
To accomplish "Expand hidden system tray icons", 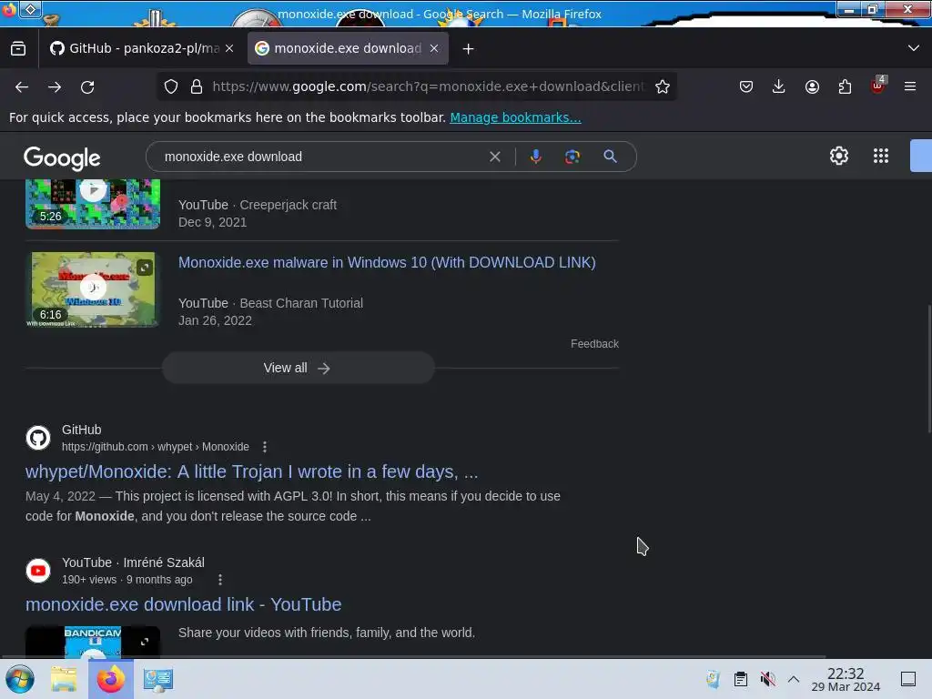I will tap(794, 679).
